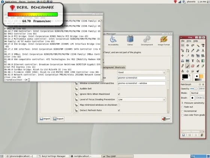Click Save options icon below Paintbrush options
This screenshot has height=158, width=210.
tap(183, 135)
